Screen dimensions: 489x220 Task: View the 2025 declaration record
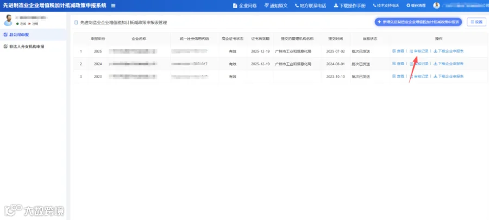(x=398, y=51)
